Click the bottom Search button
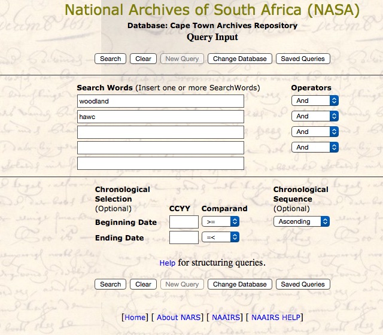This screenshot has height=335, width=383. click(x=110, y=284)
